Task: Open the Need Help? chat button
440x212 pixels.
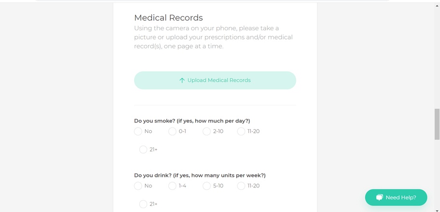Action: (x=396, y=198)
